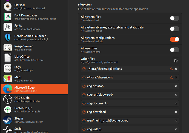Click help icon beside xdg-run/pipewire-0
The image size is (189, 133).
point(84,95)
